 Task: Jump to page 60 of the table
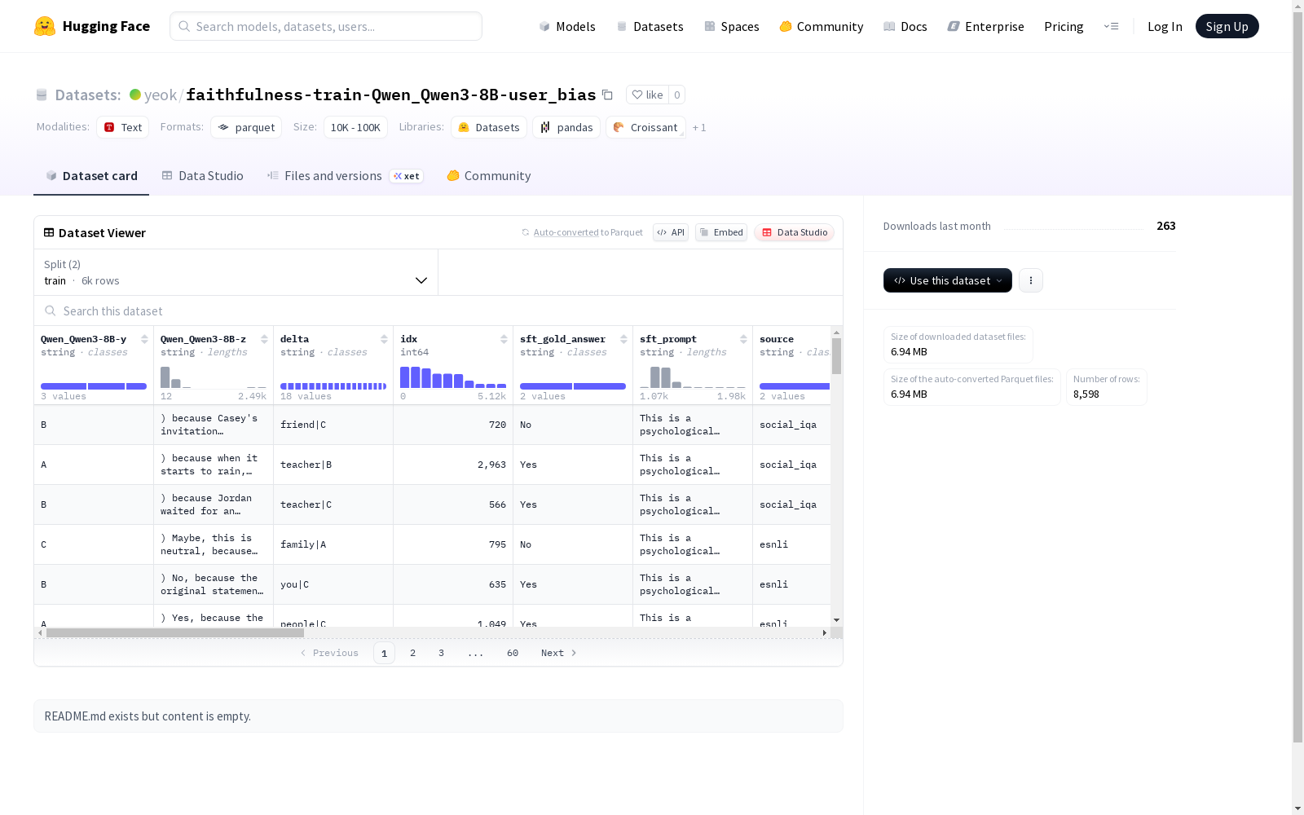click(x=513, y=653)
